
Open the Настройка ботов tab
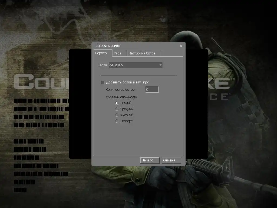144,53
